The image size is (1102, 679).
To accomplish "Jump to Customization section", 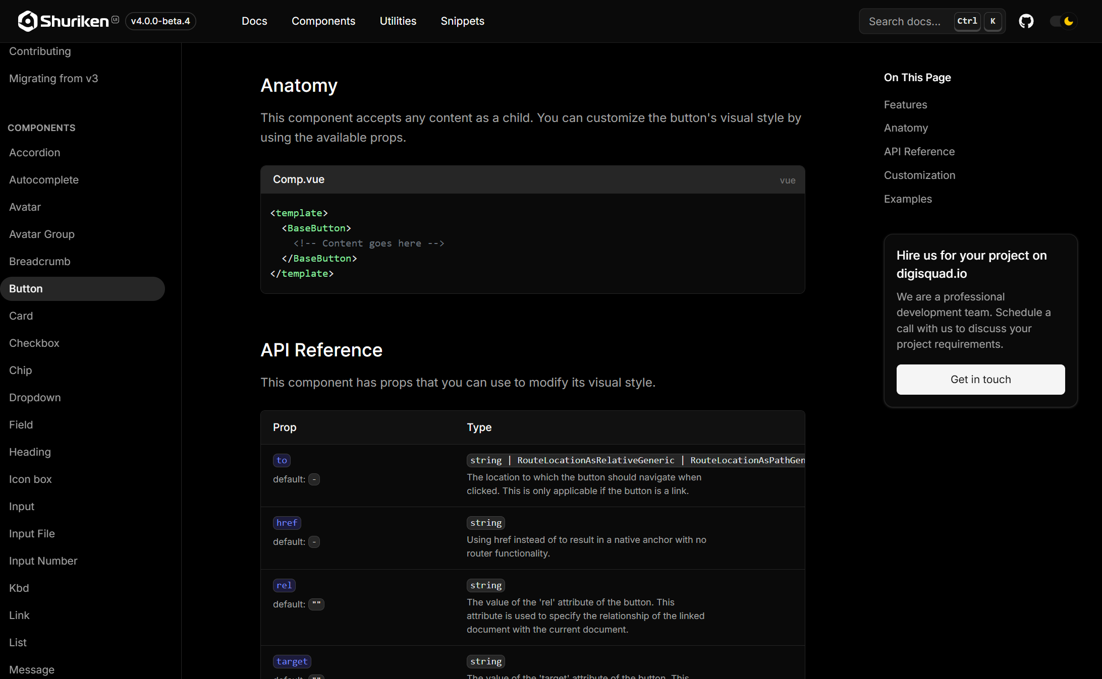I will click(919, 175).
